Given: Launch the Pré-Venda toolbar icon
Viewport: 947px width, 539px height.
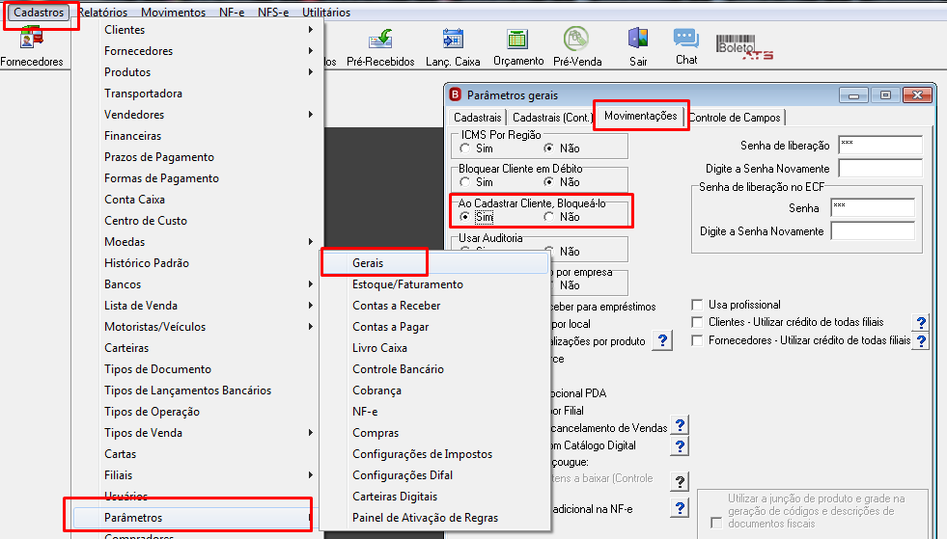Looking at the screenshot, I should (576, 47).
